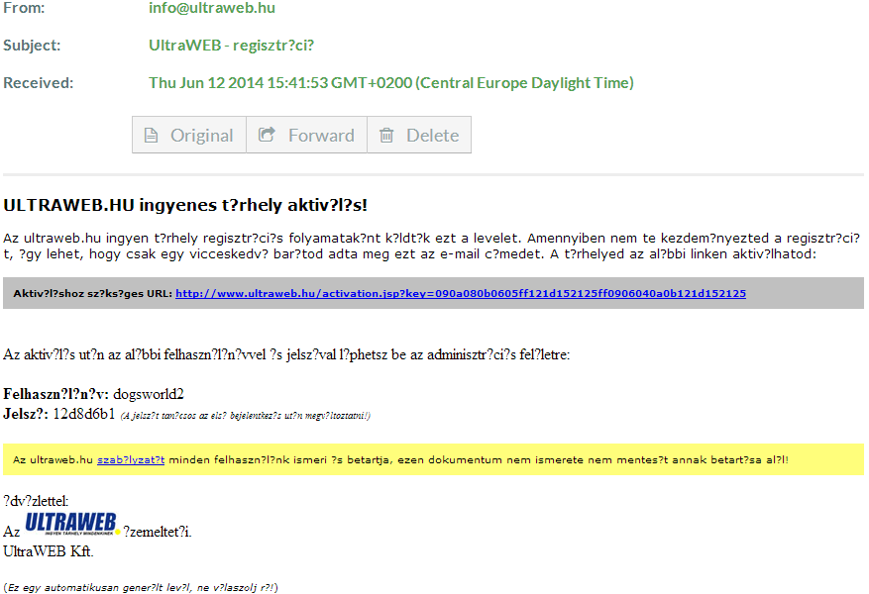Click the ?zemeltet?i. text after the logo
This screenshot has width=869, height=594.
[x=158, y=532]
